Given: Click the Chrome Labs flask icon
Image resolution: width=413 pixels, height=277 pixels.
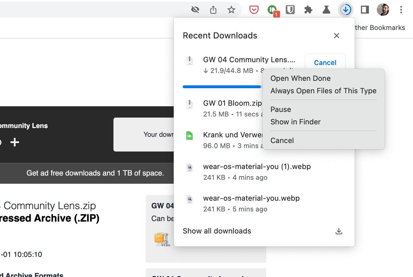Looking at the screenshot, I should click(326, 10).
